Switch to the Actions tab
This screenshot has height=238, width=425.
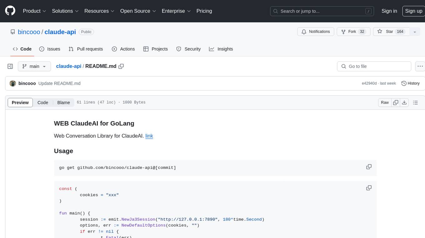click(x=123, y=49)
